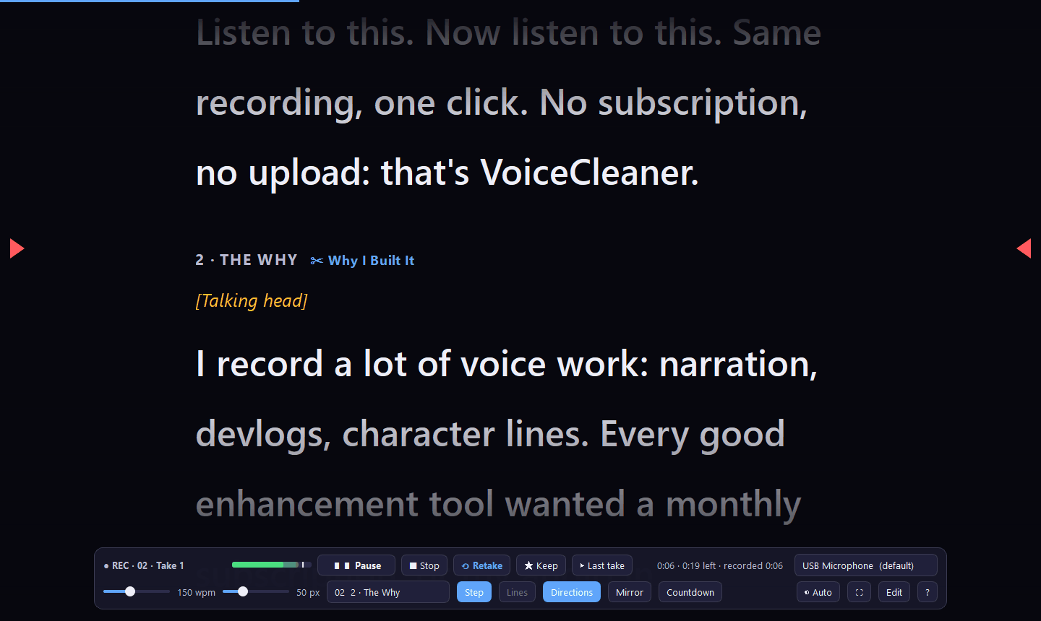Click the 'REC · 02 · Take 1' status
This screenshot has height=621, width=1041.
144,565
